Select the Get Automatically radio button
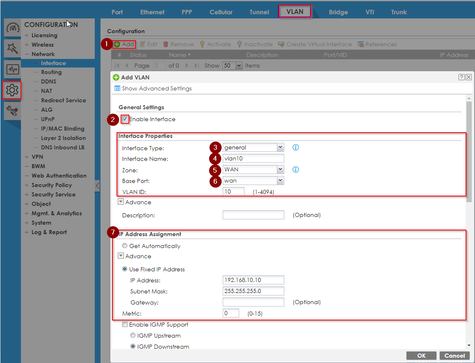 (x=125, y=245)
